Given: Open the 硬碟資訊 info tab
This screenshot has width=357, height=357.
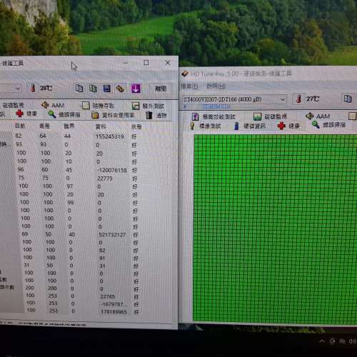Looking at the screenshot, I should tap(250, 126).
